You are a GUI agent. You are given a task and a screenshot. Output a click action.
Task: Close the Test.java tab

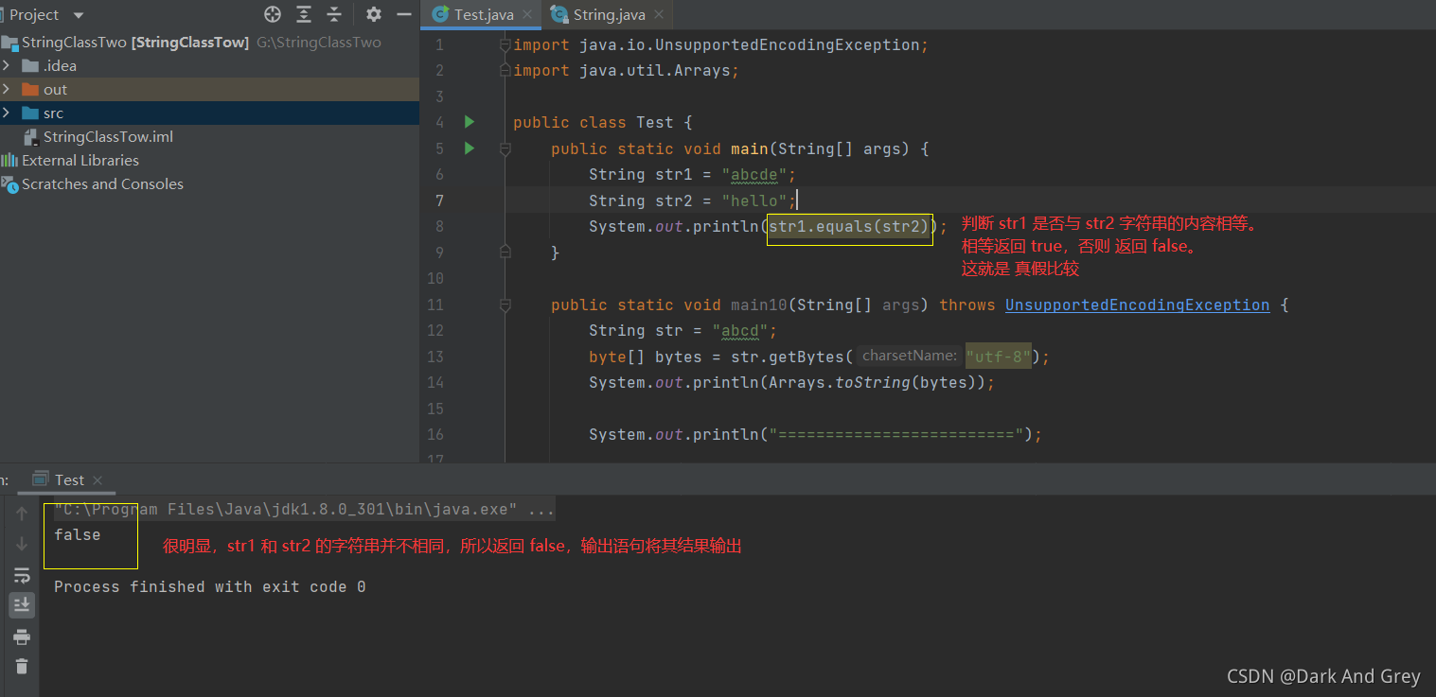(527, 15)
